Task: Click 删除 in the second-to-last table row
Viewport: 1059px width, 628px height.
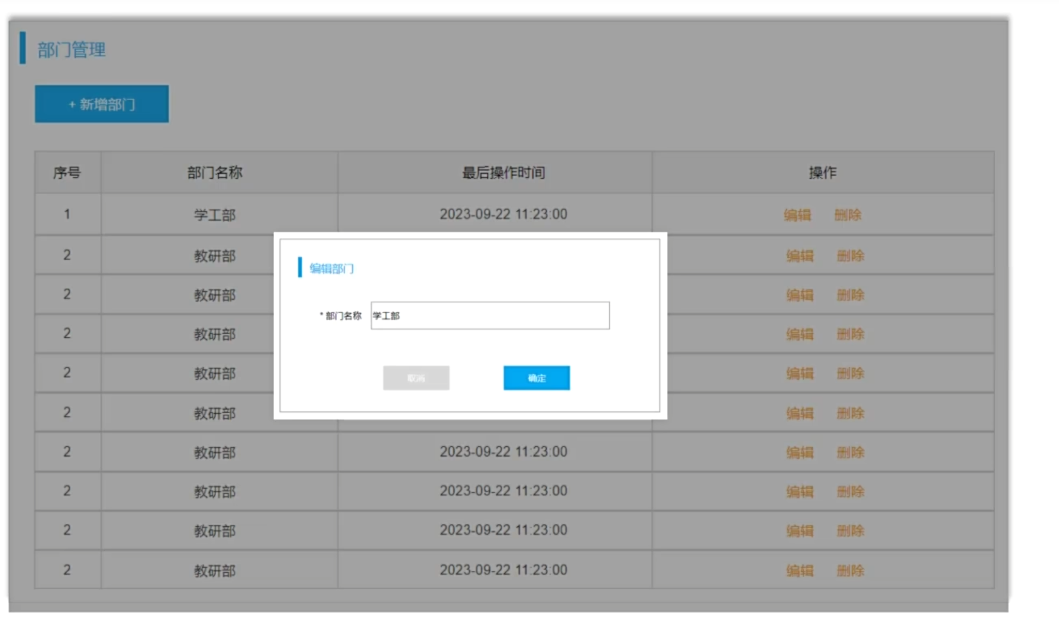Action: pos(850,531)
